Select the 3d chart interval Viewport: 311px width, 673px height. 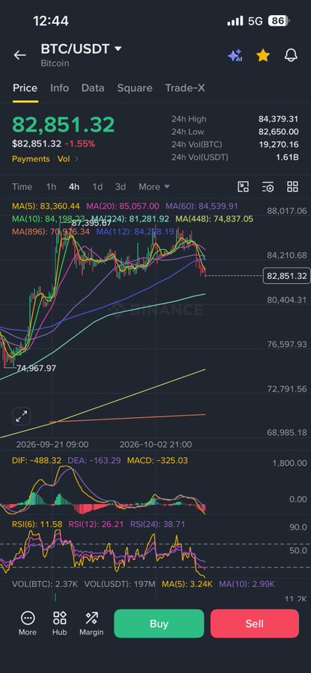(120, 187)
